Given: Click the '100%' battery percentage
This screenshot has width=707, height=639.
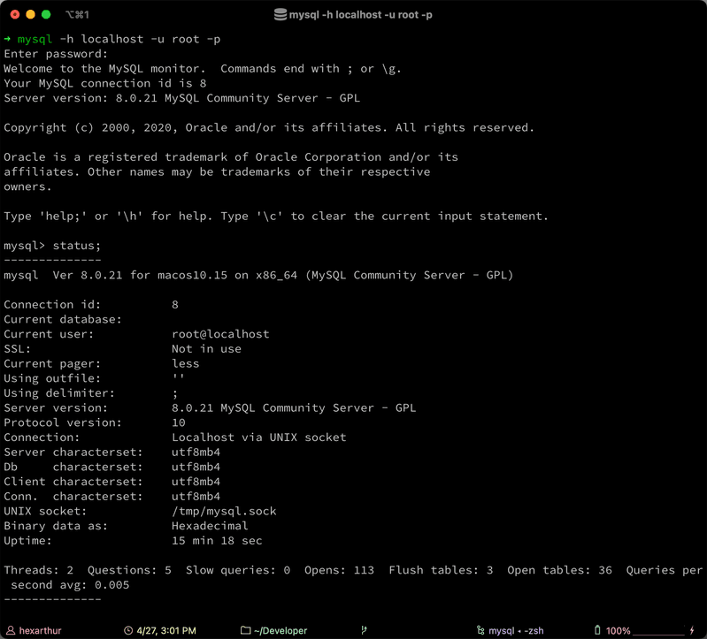Looking at the screenshot, I should click(x=618, y=630).
